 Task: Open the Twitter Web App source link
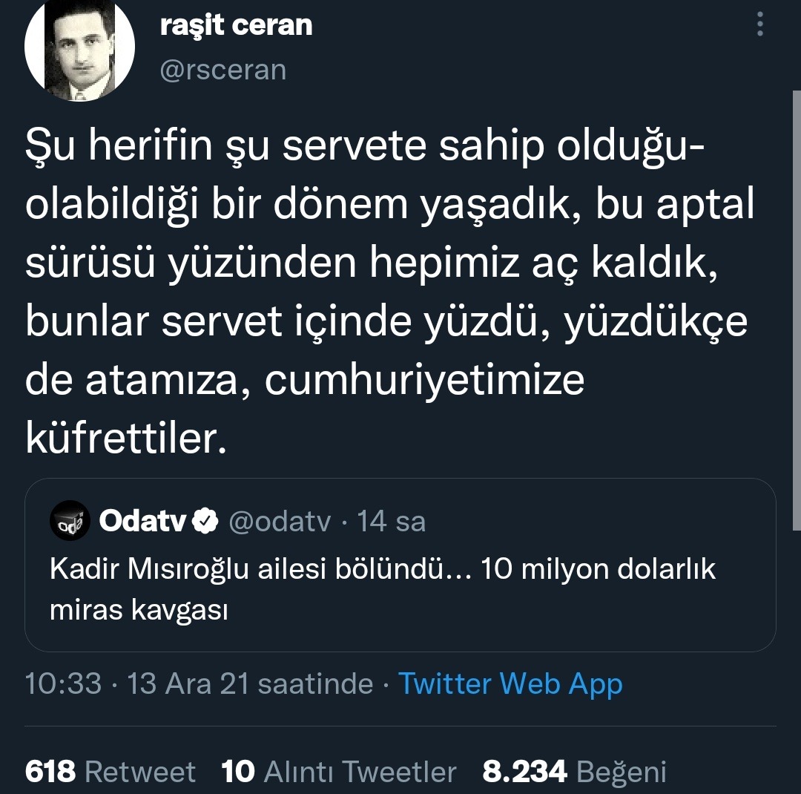(510, 683)
